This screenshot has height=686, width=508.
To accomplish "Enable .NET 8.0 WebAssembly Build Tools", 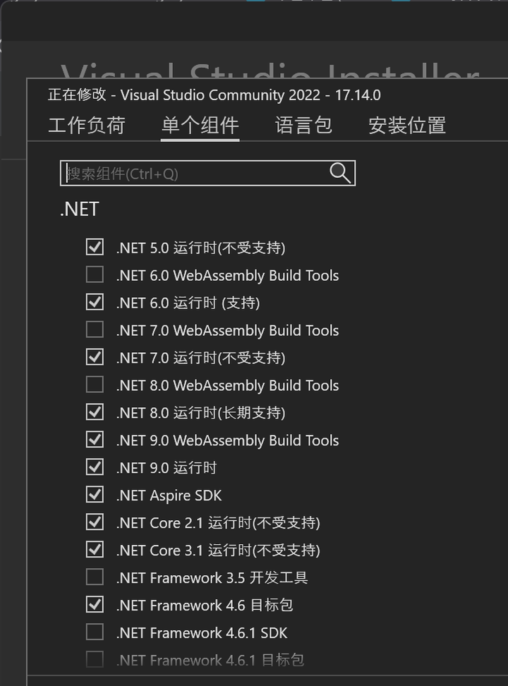I will [x=95, y=384].
